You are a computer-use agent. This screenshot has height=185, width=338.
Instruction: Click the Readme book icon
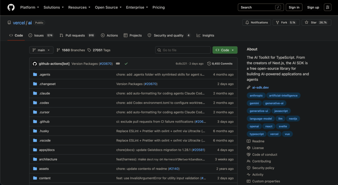[249, 141]
